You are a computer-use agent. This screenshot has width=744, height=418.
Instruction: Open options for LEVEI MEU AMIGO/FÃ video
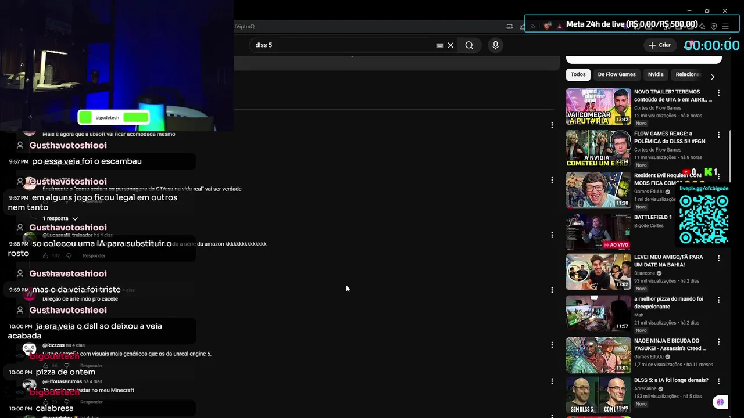718,258
